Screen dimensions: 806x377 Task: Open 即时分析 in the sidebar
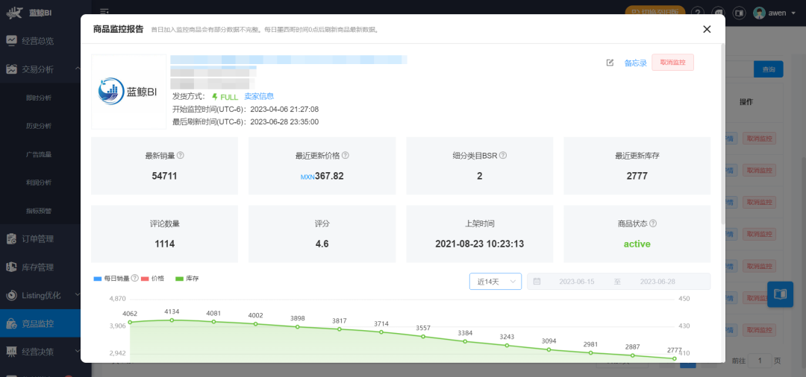(39, 98)
